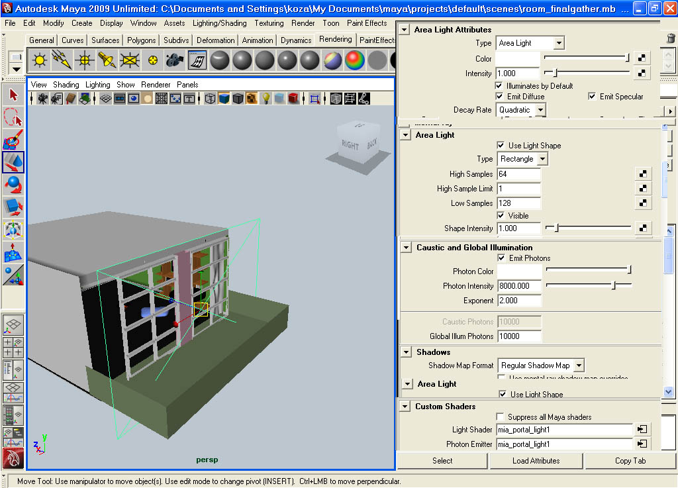Open the Paint Effects menu
678x488 pixels.
coord(367,23)
